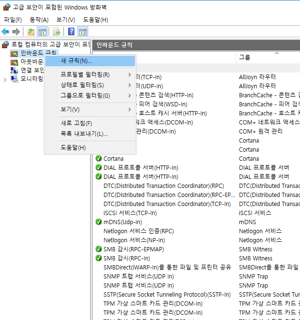Click the Cortana rule name text
The height and width of the screenshot is (320, 300).
(x=113, y=159)
